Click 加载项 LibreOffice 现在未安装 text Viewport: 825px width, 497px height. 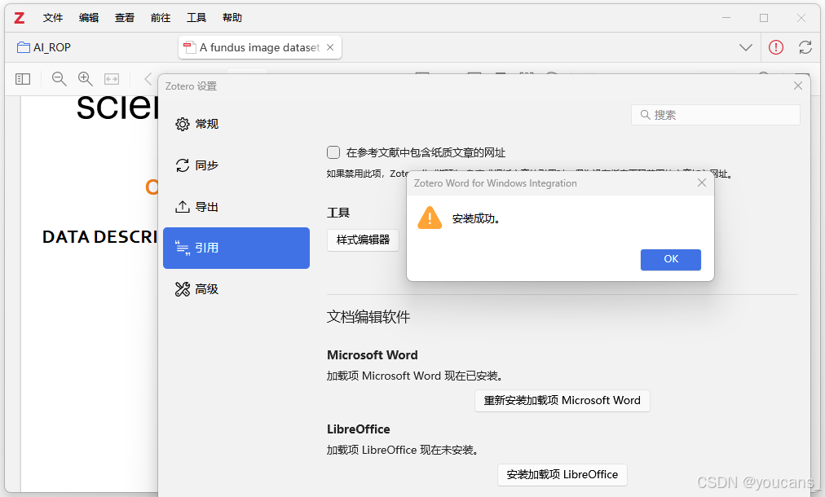[402, 451]
